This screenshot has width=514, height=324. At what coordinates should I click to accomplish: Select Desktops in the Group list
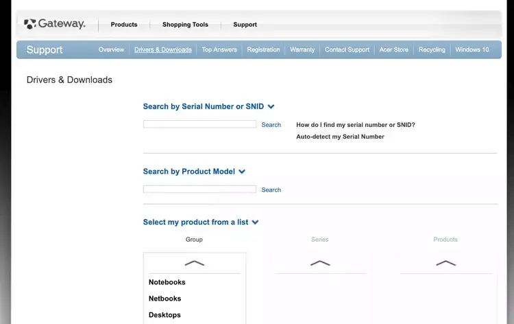(164, 315)
